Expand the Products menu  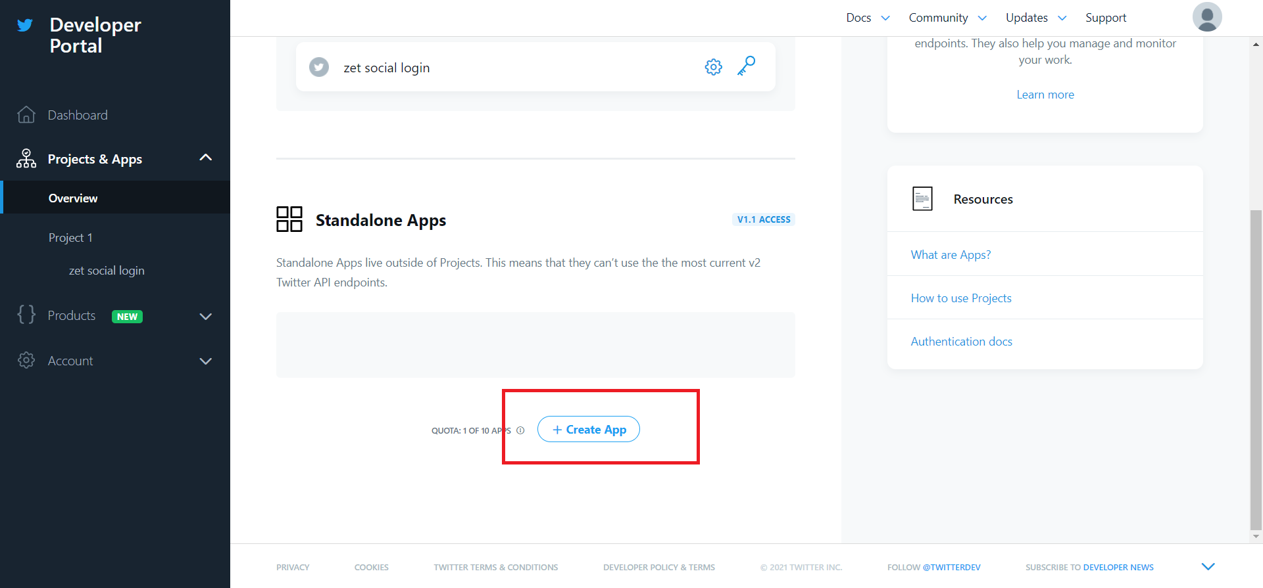(205, 317)
